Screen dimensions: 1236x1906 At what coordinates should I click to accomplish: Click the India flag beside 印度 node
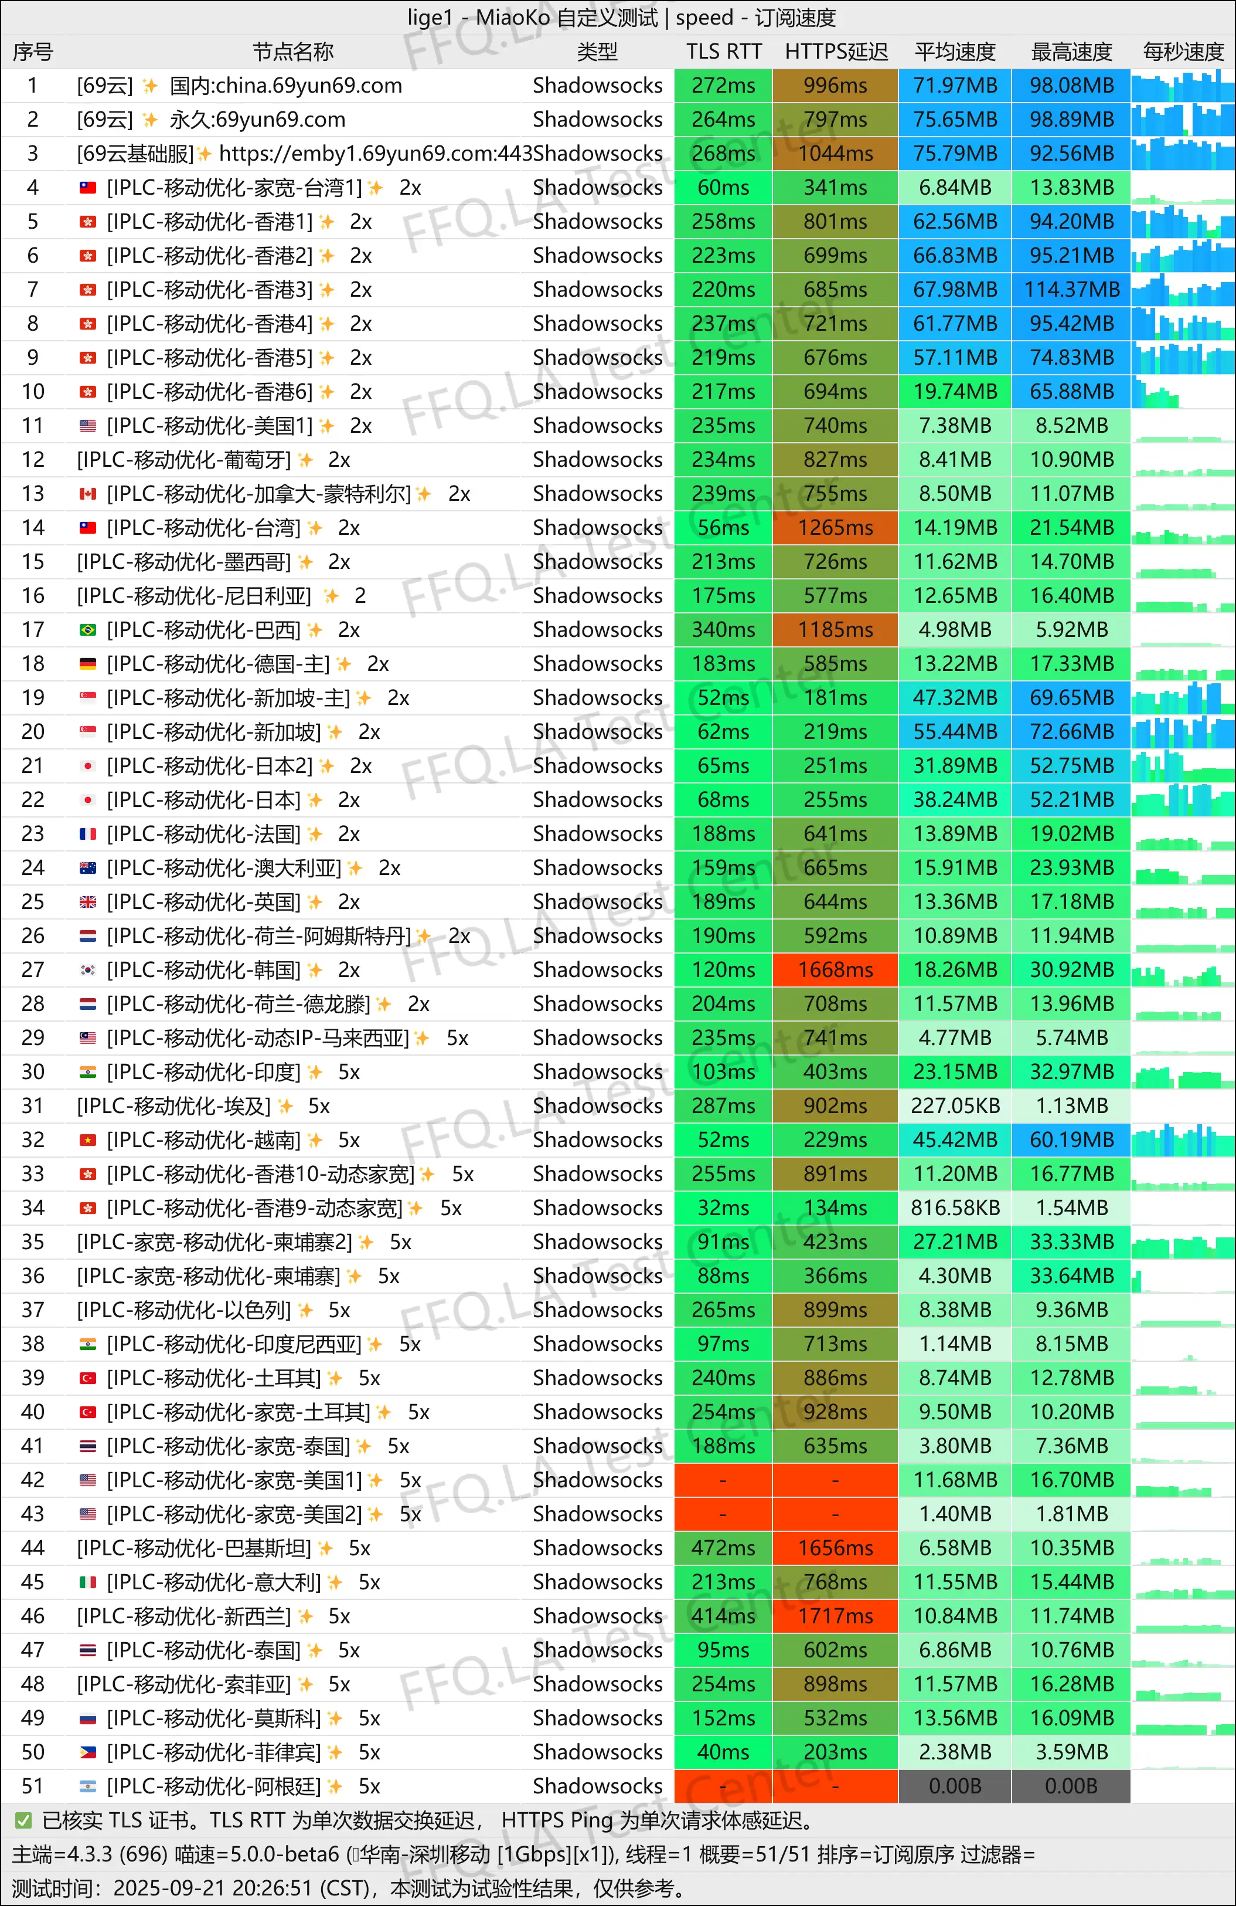point(88,1071)
